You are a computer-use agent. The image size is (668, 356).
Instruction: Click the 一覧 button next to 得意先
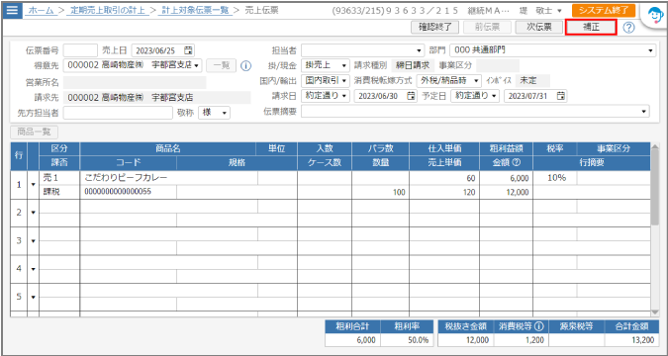[221, 65]
